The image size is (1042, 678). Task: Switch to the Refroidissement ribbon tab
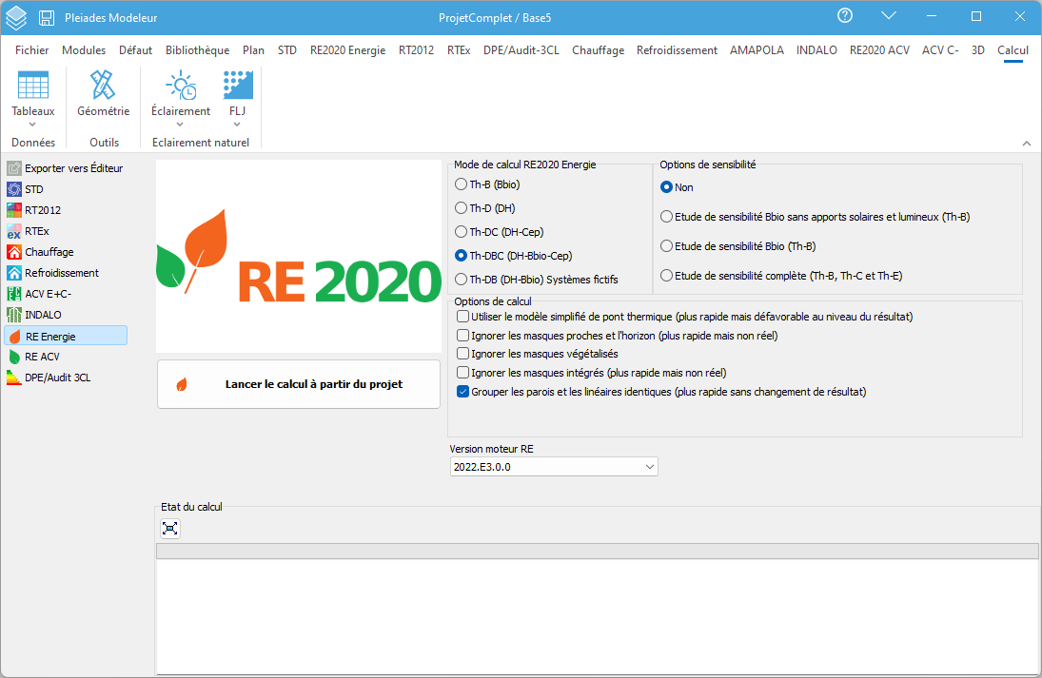click(x=677, y=49)
